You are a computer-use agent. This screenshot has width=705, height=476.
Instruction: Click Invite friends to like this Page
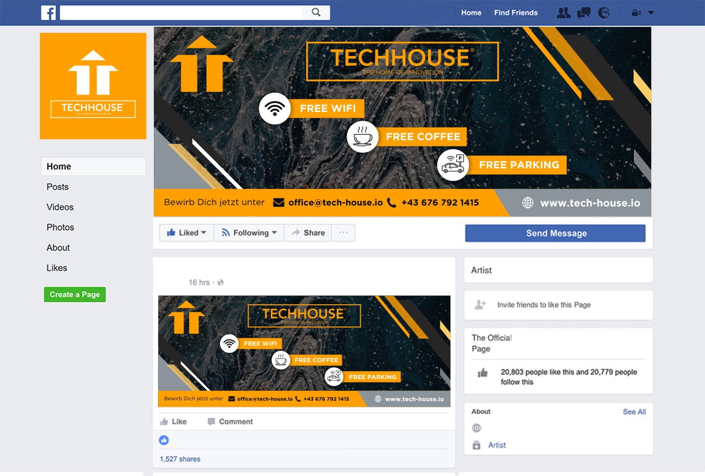point(544,305)
